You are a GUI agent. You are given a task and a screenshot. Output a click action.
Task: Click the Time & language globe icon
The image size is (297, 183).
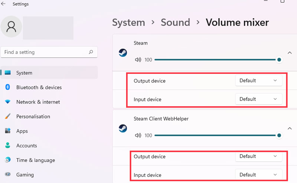[7, 160]
